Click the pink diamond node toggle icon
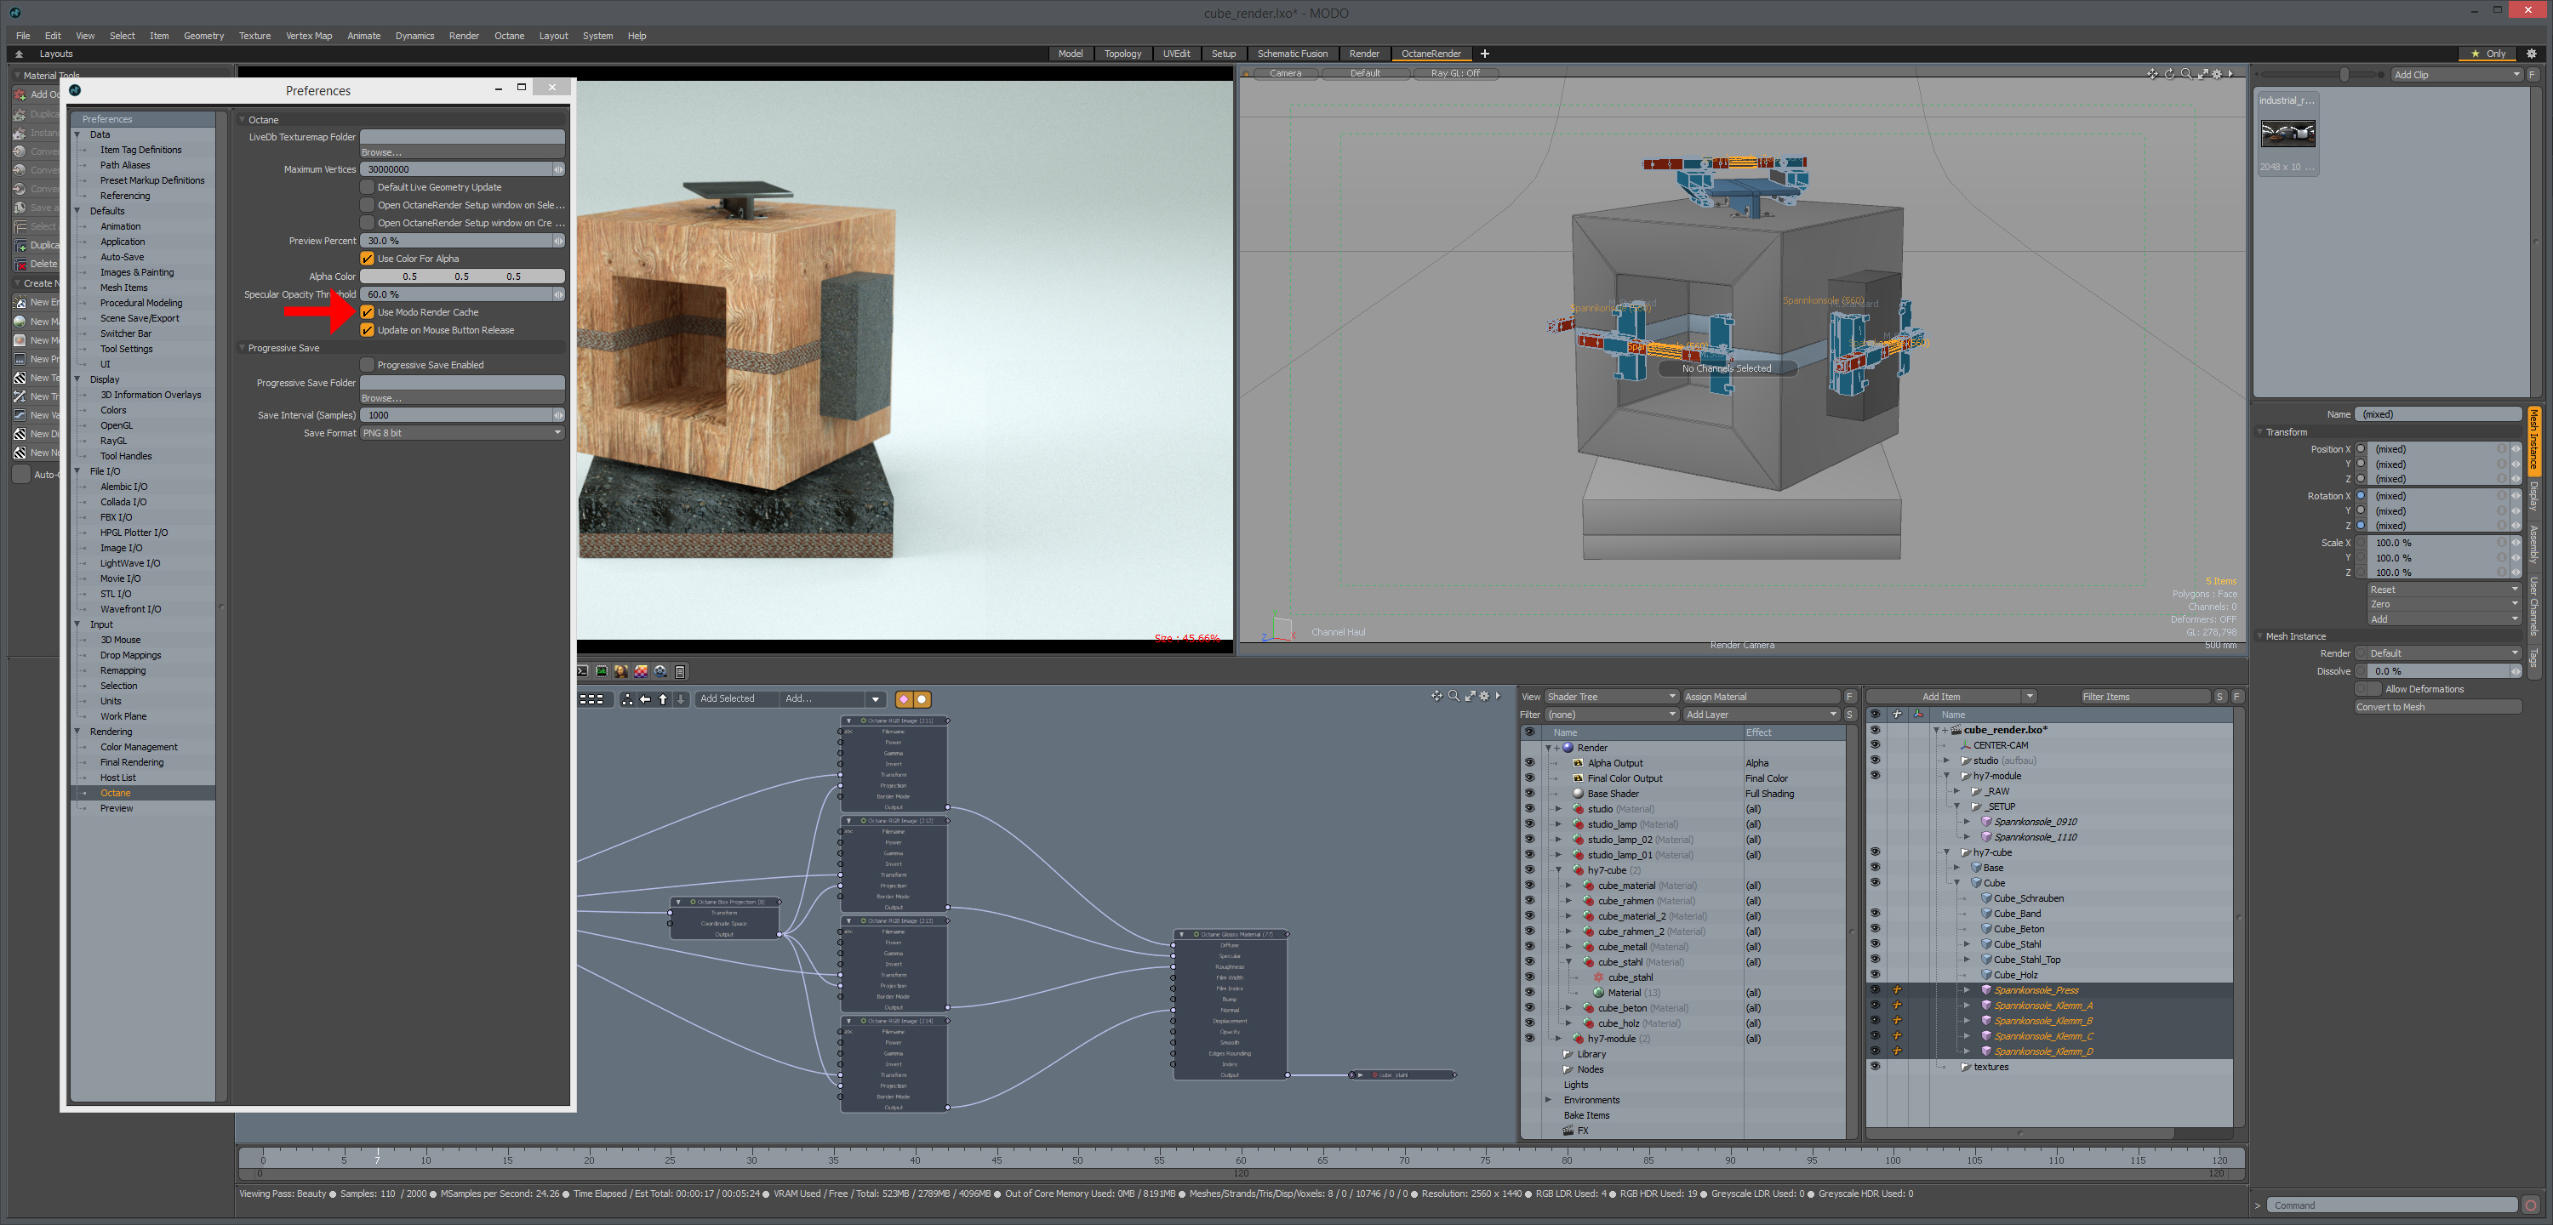Image resolution: width=2553 pixels, height=1225 pixels. point(904,700)
